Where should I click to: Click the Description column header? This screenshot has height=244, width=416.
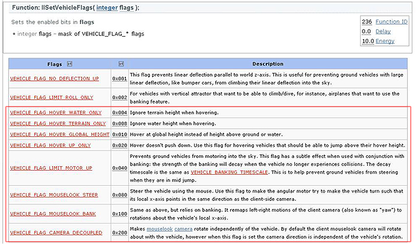(x=267, y=63)
